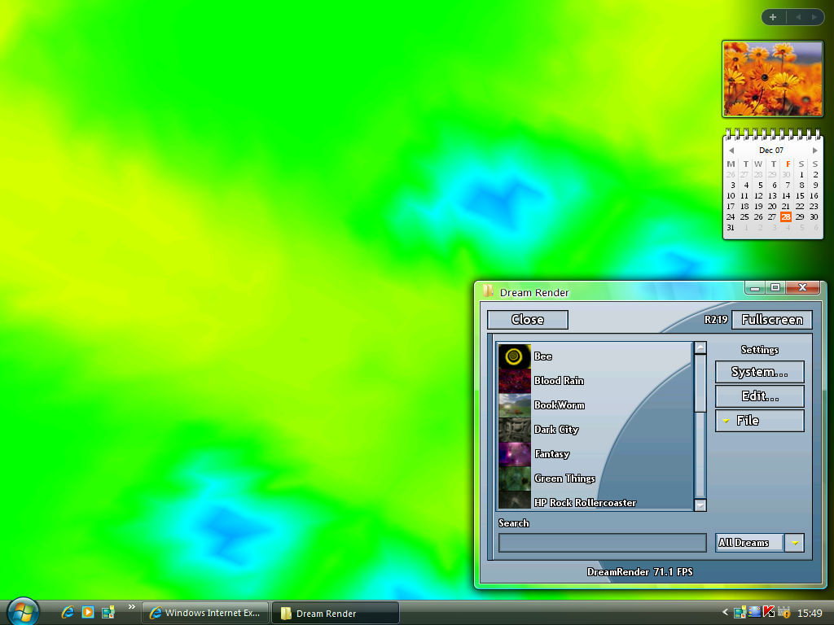Viewport: 834px width, 625px height.
Task: Go to previous sidebar gadgets page
Action: [798, 17]
